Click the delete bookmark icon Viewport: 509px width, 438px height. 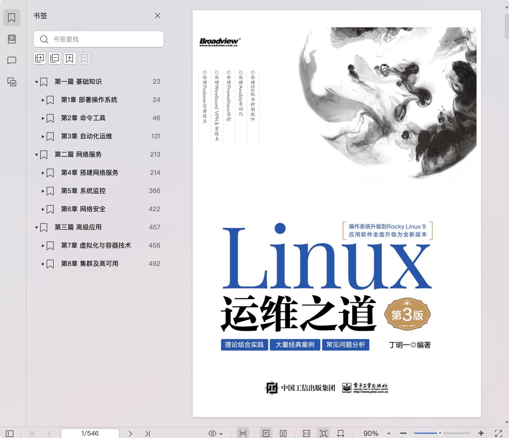pos(85,58)
